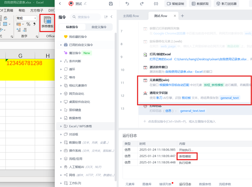Select the 元素截图(win) step

[195, 82]
